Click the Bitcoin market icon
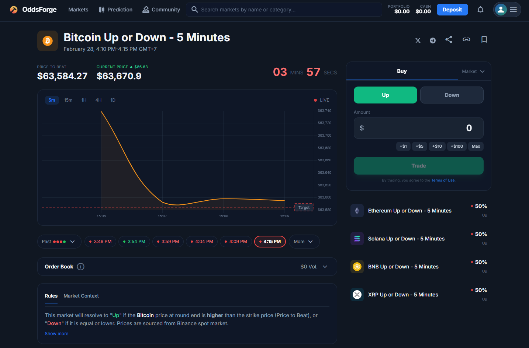529x348 pixels. tap(48, 41)
